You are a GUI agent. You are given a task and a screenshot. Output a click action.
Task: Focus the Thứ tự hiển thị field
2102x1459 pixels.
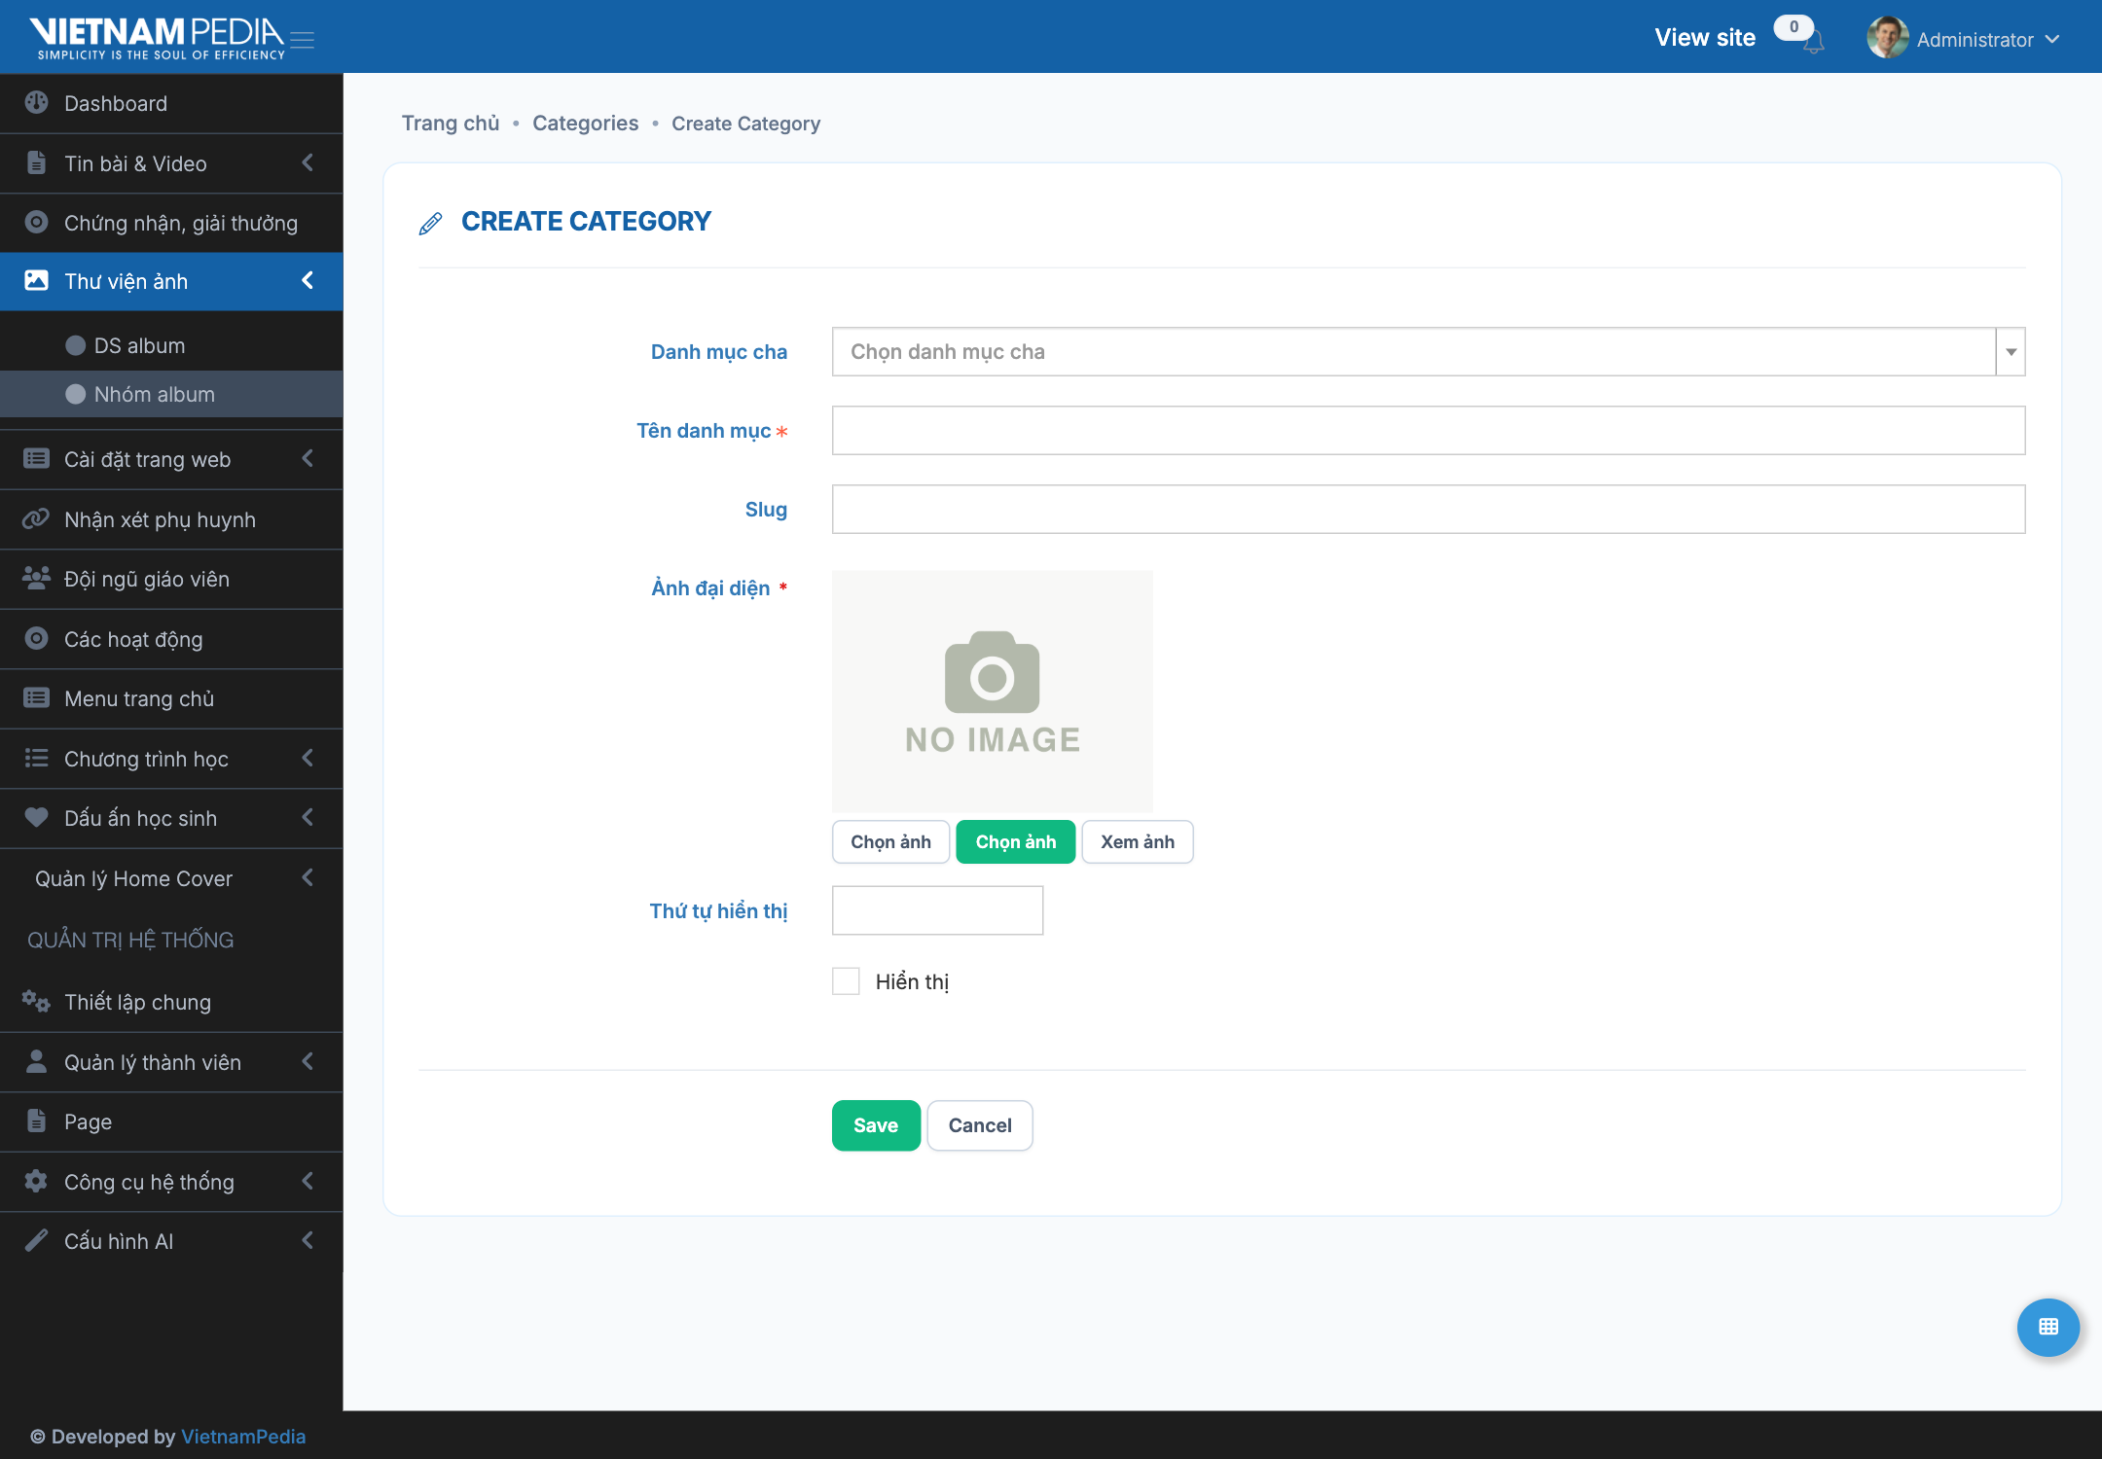click(937, 910)
